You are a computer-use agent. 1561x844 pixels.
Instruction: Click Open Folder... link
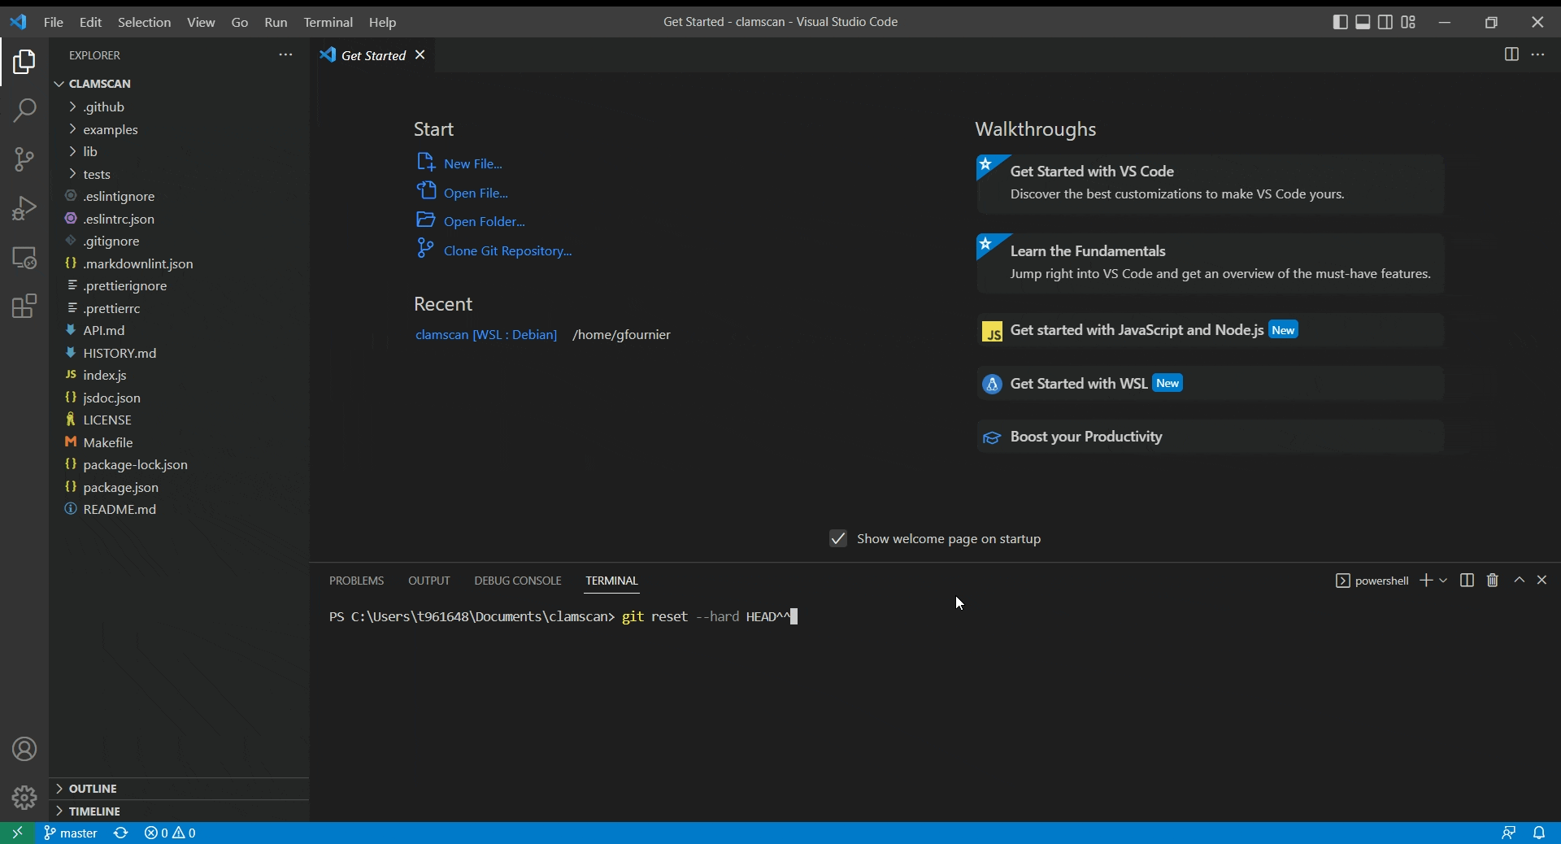pyautogui.click(x=485, y=221)
